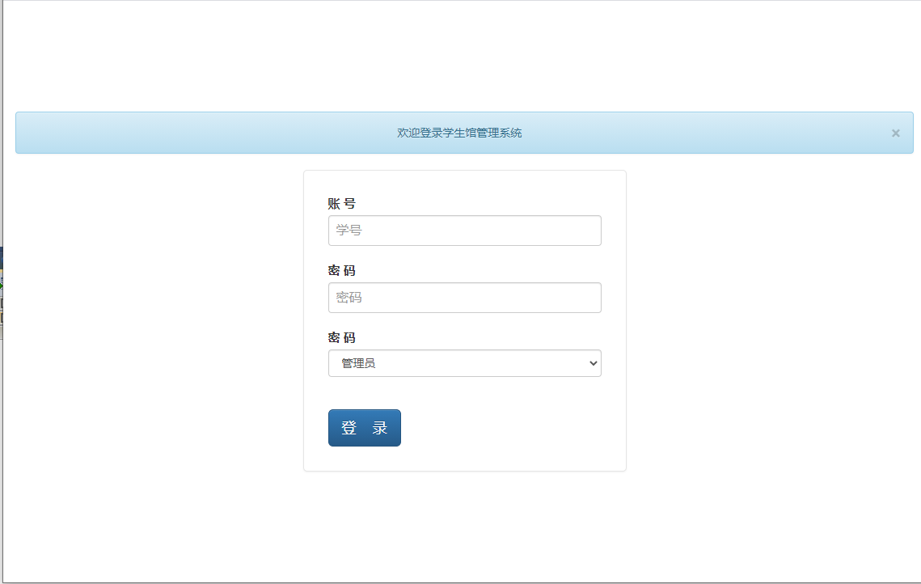Click the 学号 account input field
Screen dimensions: 921x584
[465, 231]
